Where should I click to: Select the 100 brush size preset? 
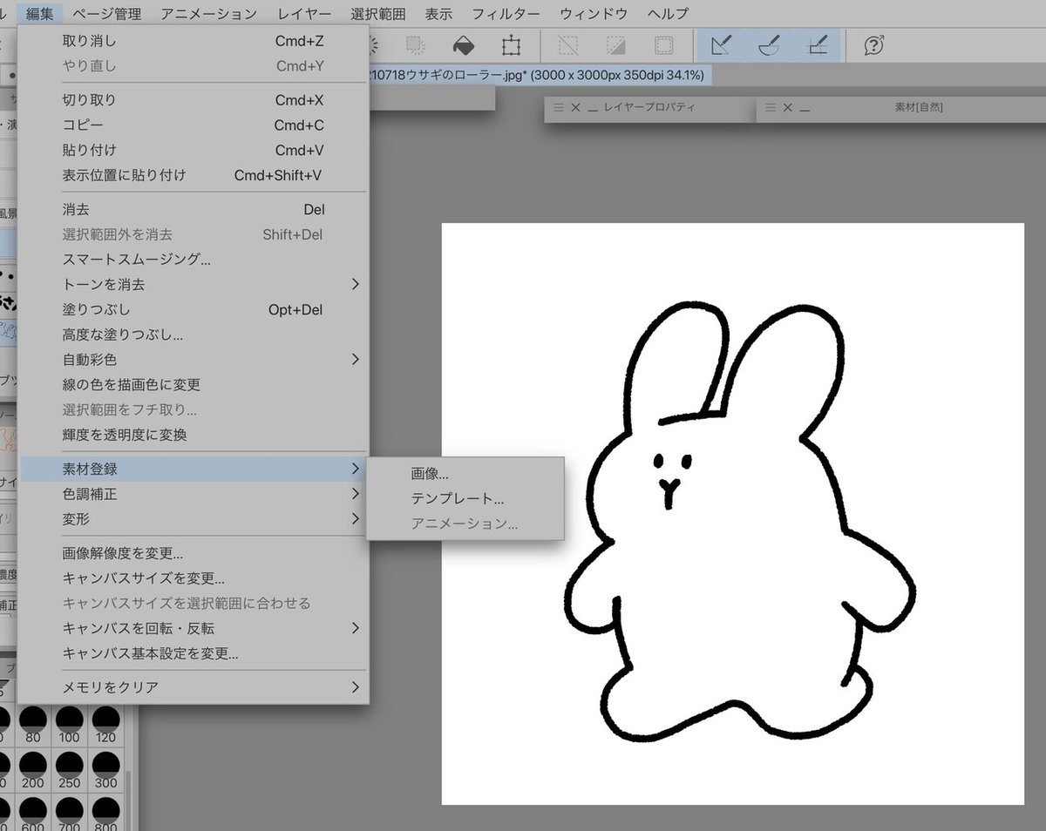click(x=70, y=725)
